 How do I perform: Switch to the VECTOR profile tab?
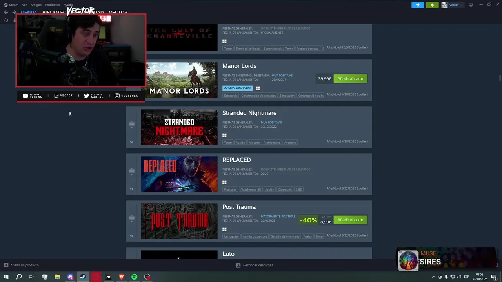pos(118,13)
